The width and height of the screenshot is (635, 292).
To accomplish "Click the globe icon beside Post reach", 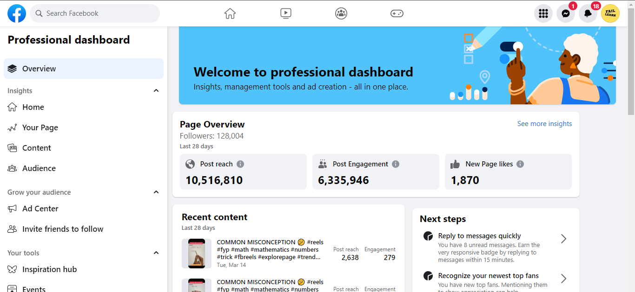I will click(190, 164).
